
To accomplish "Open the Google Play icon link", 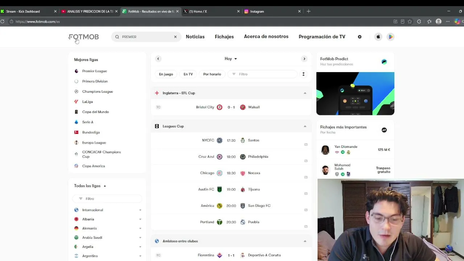I will (x=390, y=37).
